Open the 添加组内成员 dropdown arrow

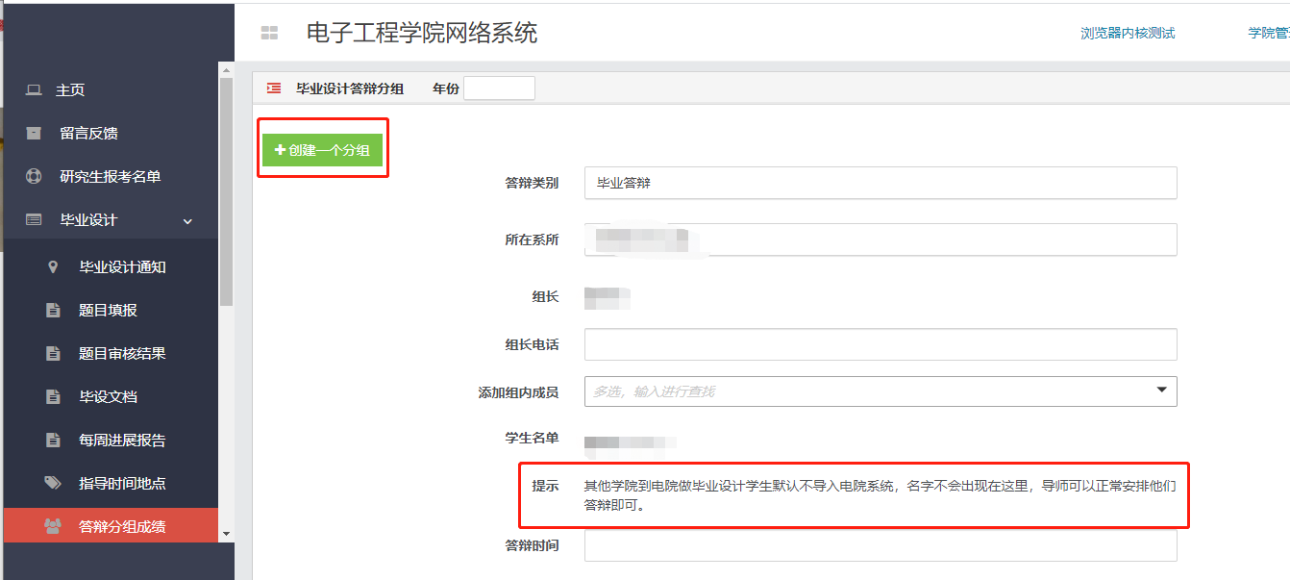point(1161,391)
